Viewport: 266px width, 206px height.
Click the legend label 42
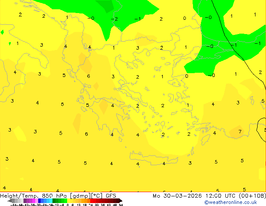point(109,205)
